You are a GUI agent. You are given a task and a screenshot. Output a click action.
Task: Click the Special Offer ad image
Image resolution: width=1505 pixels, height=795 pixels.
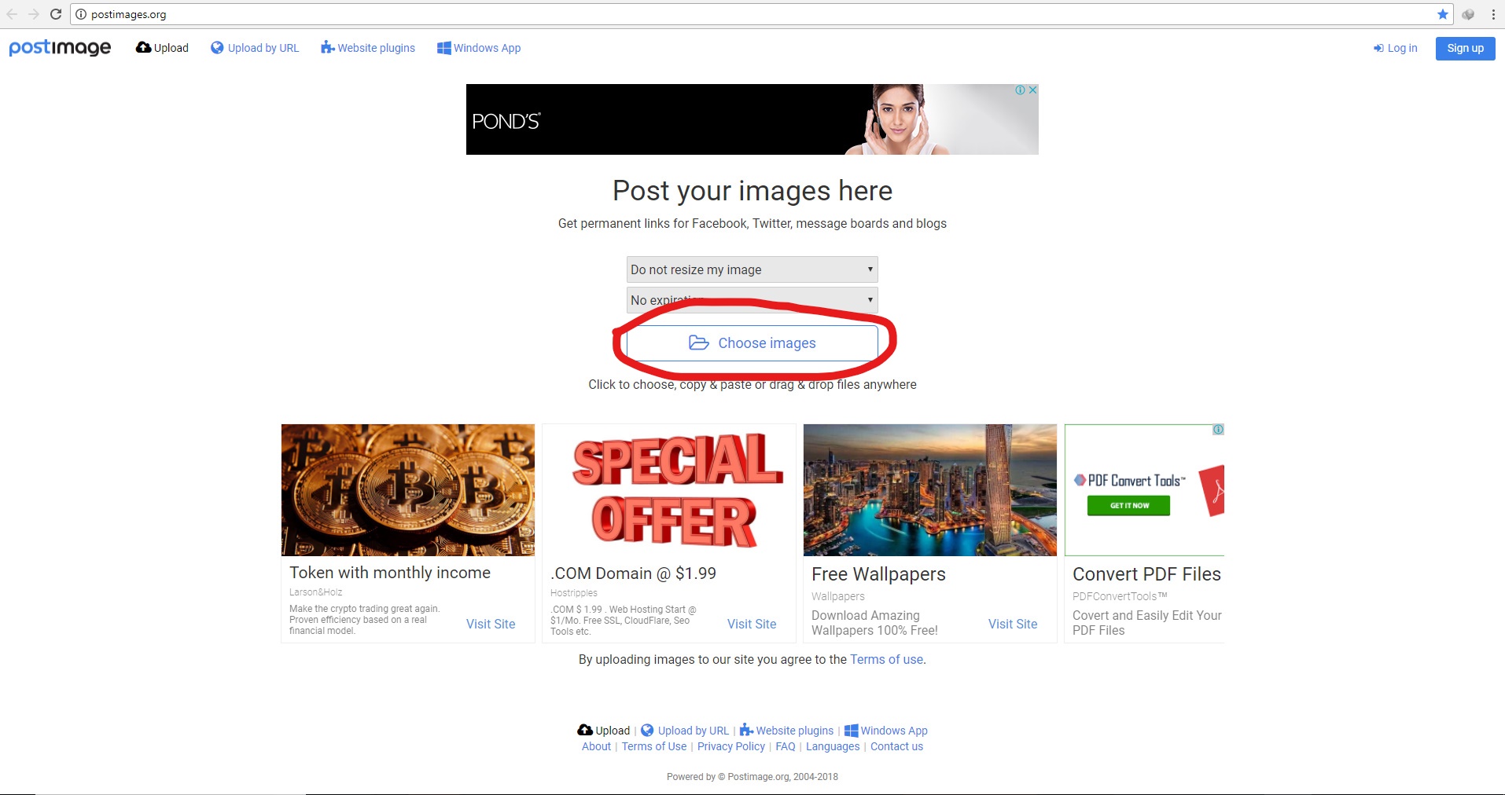pos(669,490)
